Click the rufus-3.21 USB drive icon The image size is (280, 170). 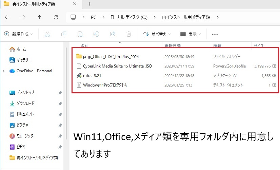[79, 76]
